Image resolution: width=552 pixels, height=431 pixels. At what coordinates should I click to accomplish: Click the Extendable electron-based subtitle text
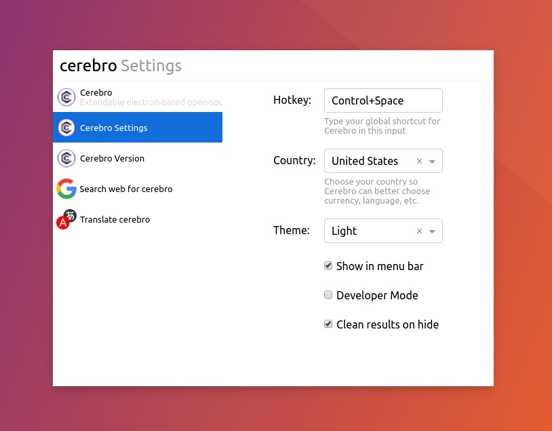pyautogui.click(x=151, y=102)
